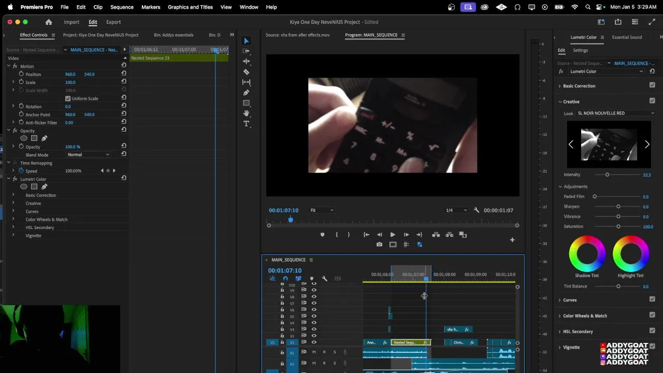Open Program monitor wrench settings

point(477,210)
